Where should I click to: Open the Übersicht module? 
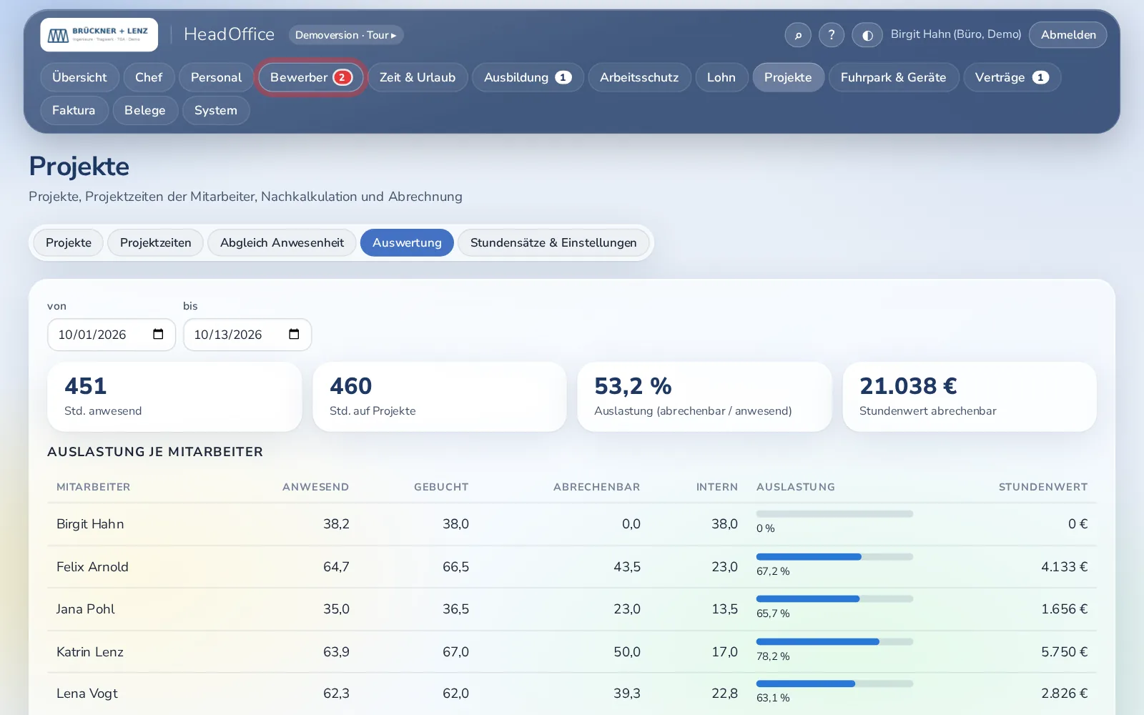point(79,77)
